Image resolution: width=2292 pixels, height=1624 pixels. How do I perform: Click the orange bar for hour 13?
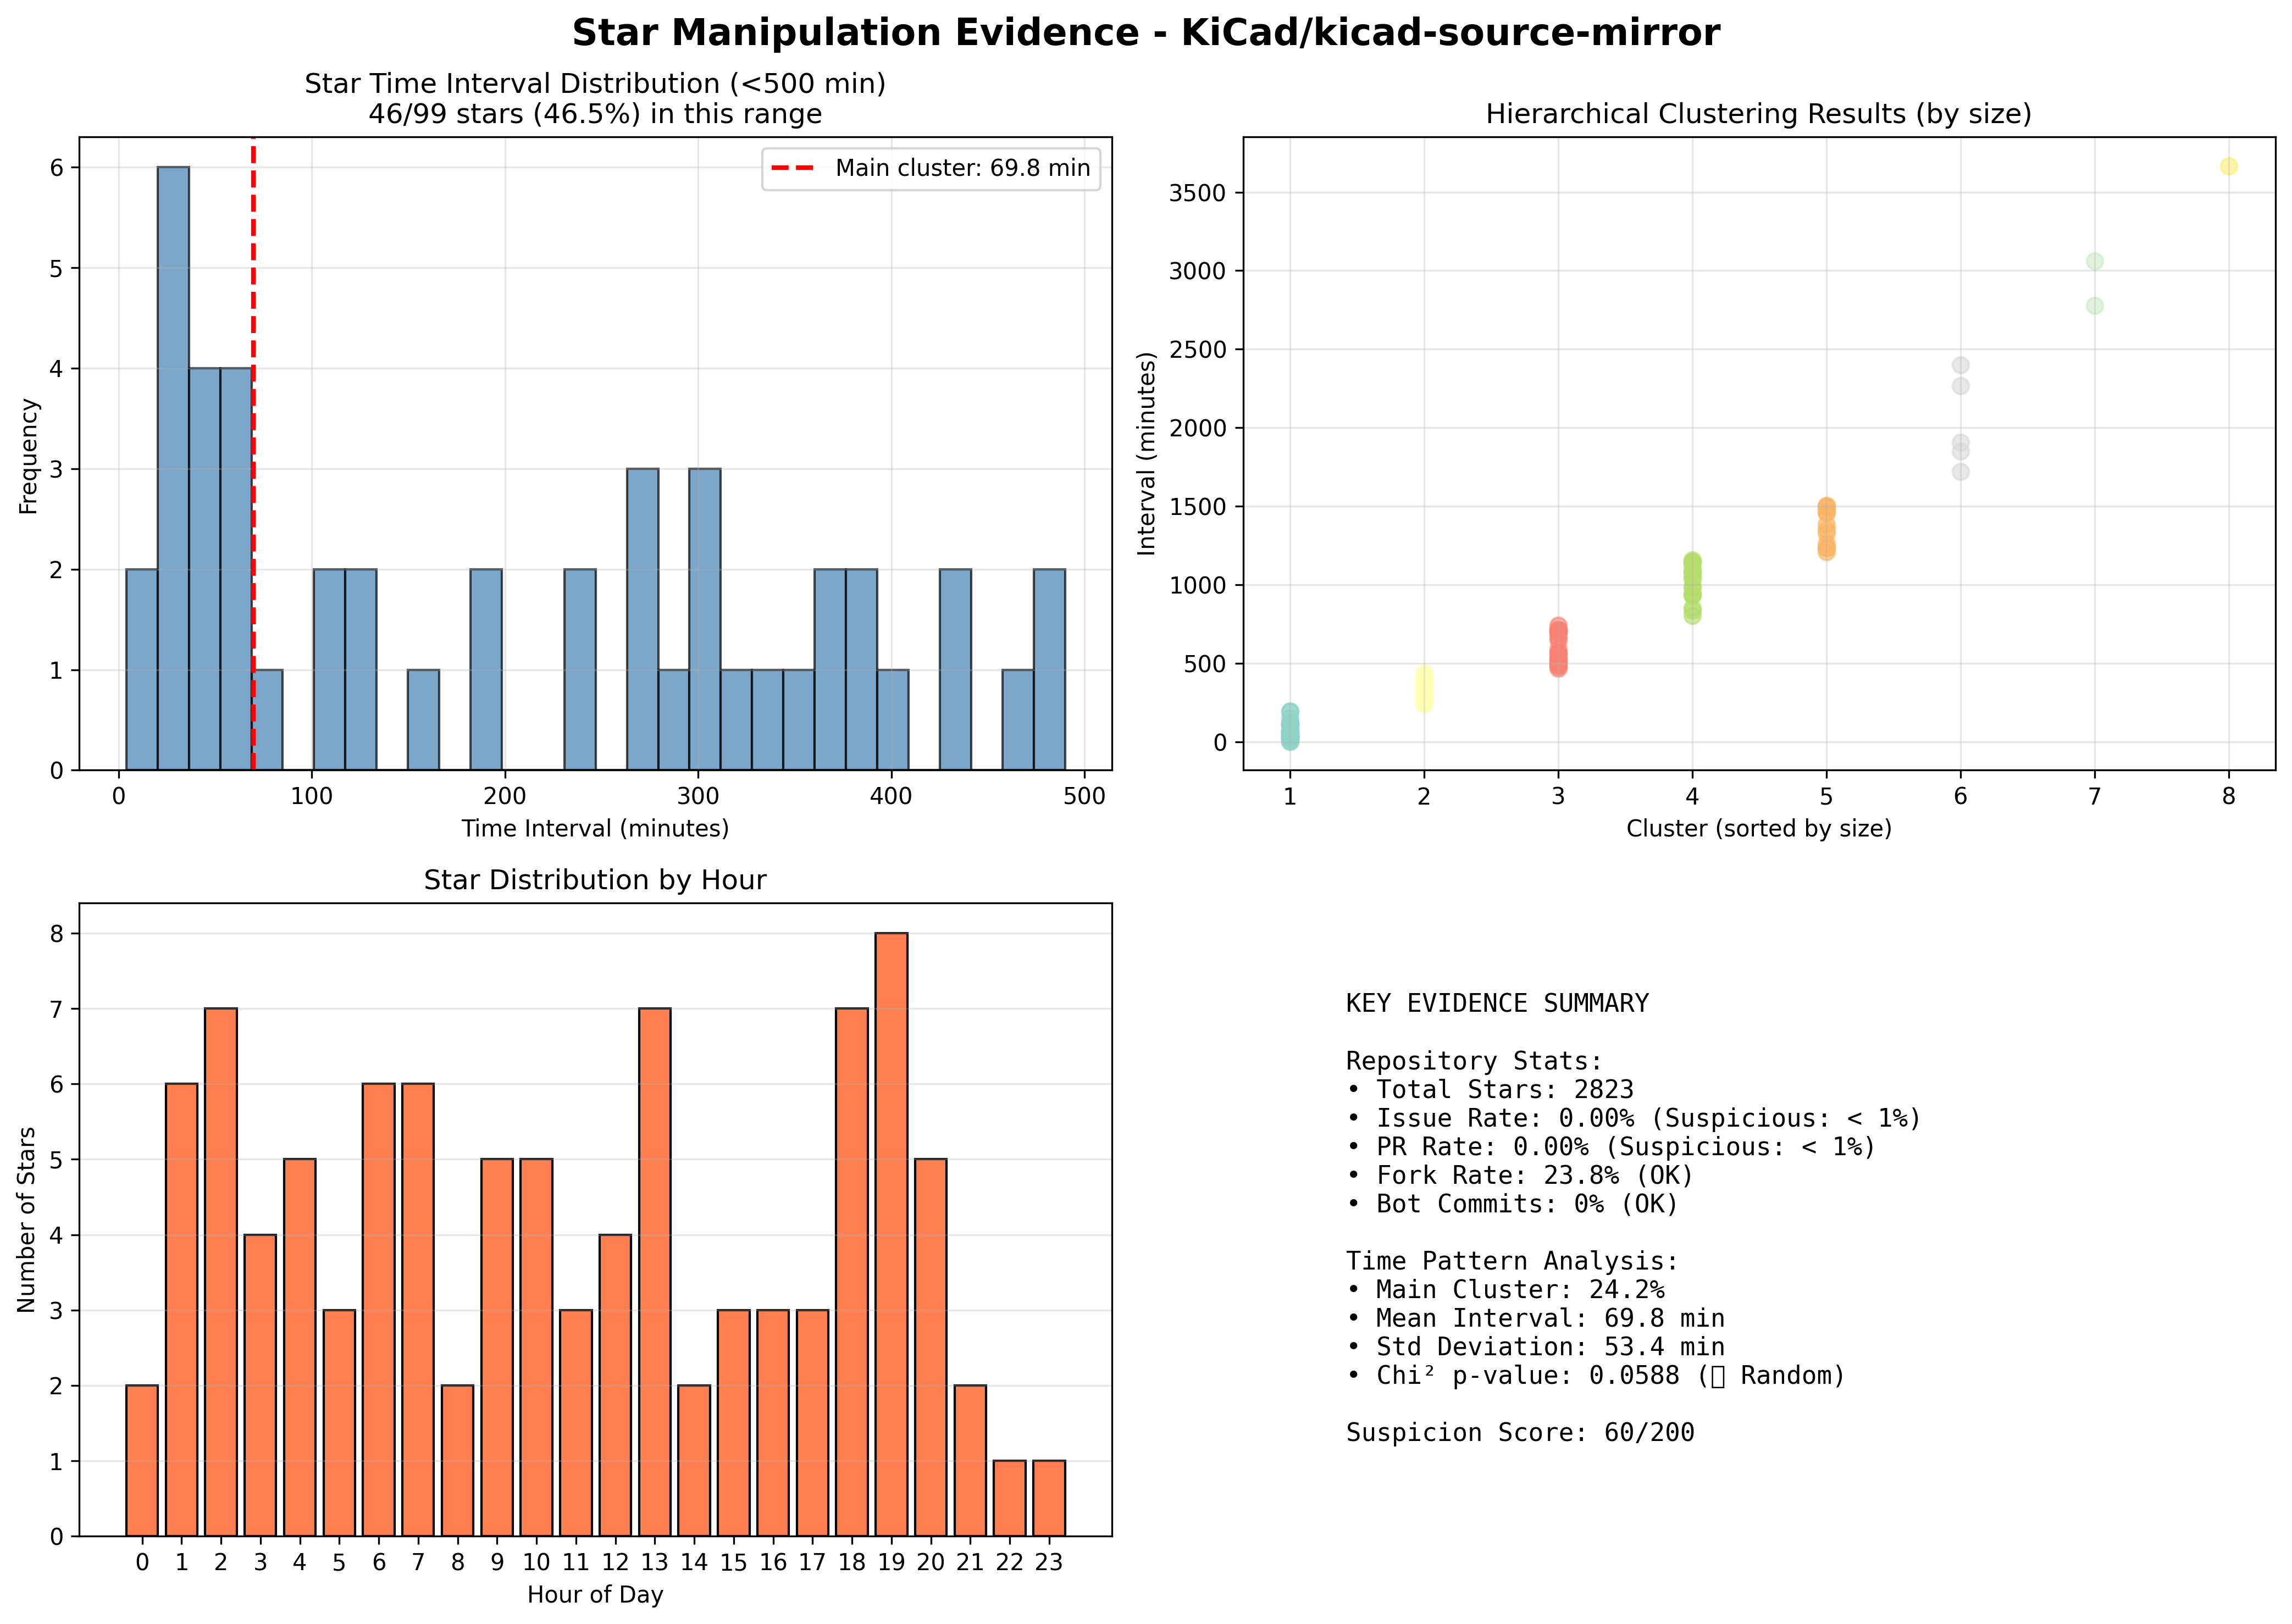click(x=655, y=1272)
